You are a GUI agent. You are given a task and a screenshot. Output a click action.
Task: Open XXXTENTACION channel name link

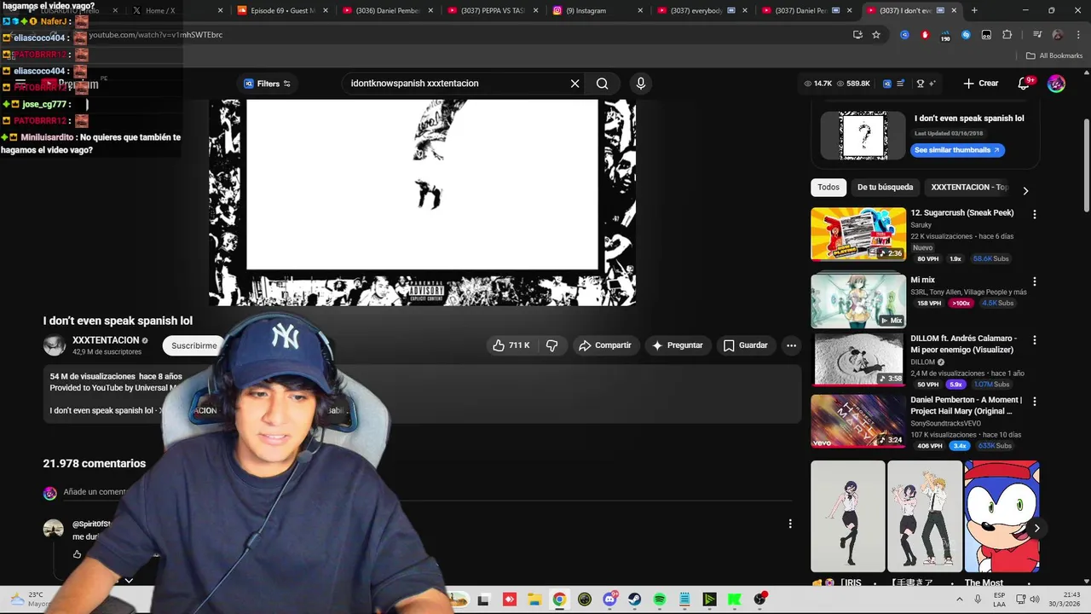click(106, 340)
